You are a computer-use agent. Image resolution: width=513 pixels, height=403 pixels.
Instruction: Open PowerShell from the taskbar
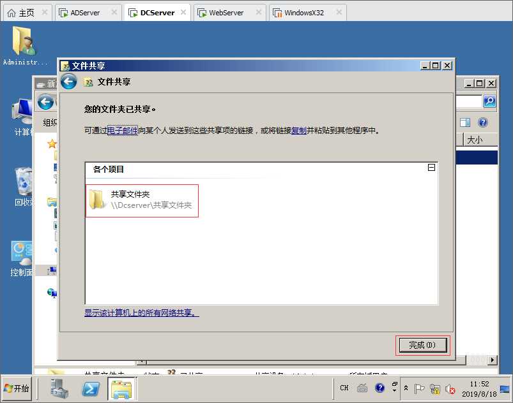(x=90, y=388)
